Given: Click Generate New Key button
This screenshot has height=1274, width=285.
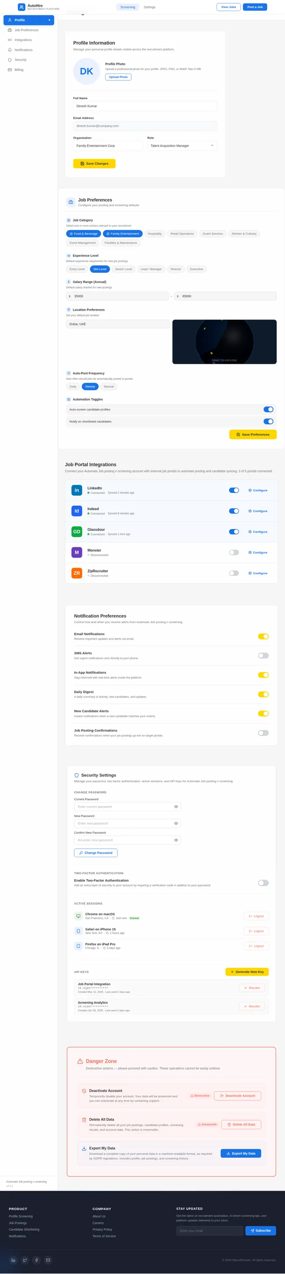Looking at the screenshot, I should pos(247,972).
